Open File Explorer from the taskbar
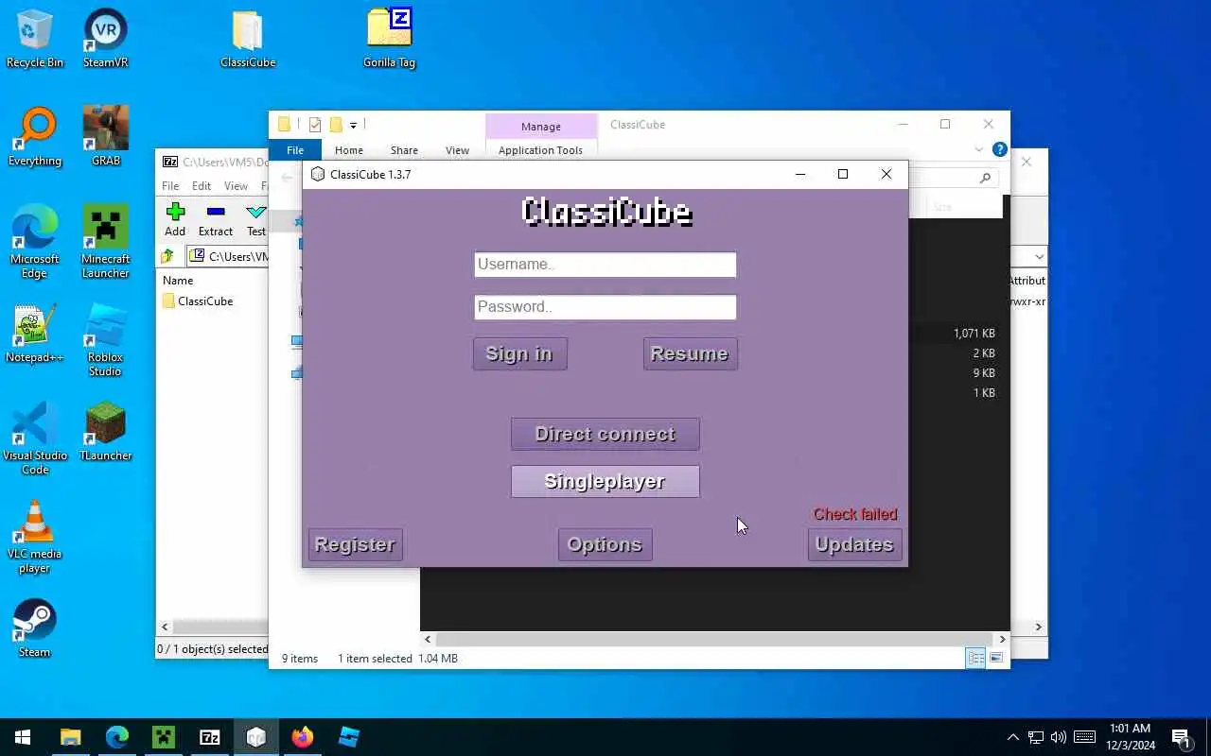Screen dimensions: 1211x756 70,737
